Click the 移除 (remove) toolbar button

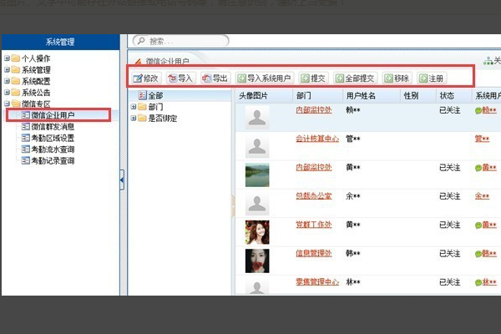[397, 78]
